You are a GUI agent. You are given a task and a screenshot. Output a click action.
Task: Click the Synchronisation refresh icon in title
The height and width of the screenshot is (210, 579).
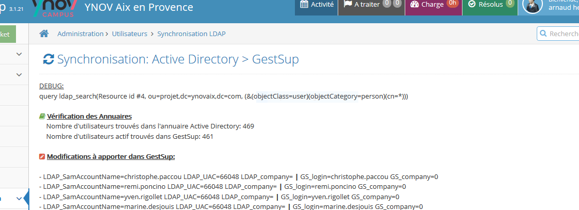coord(48,59)
